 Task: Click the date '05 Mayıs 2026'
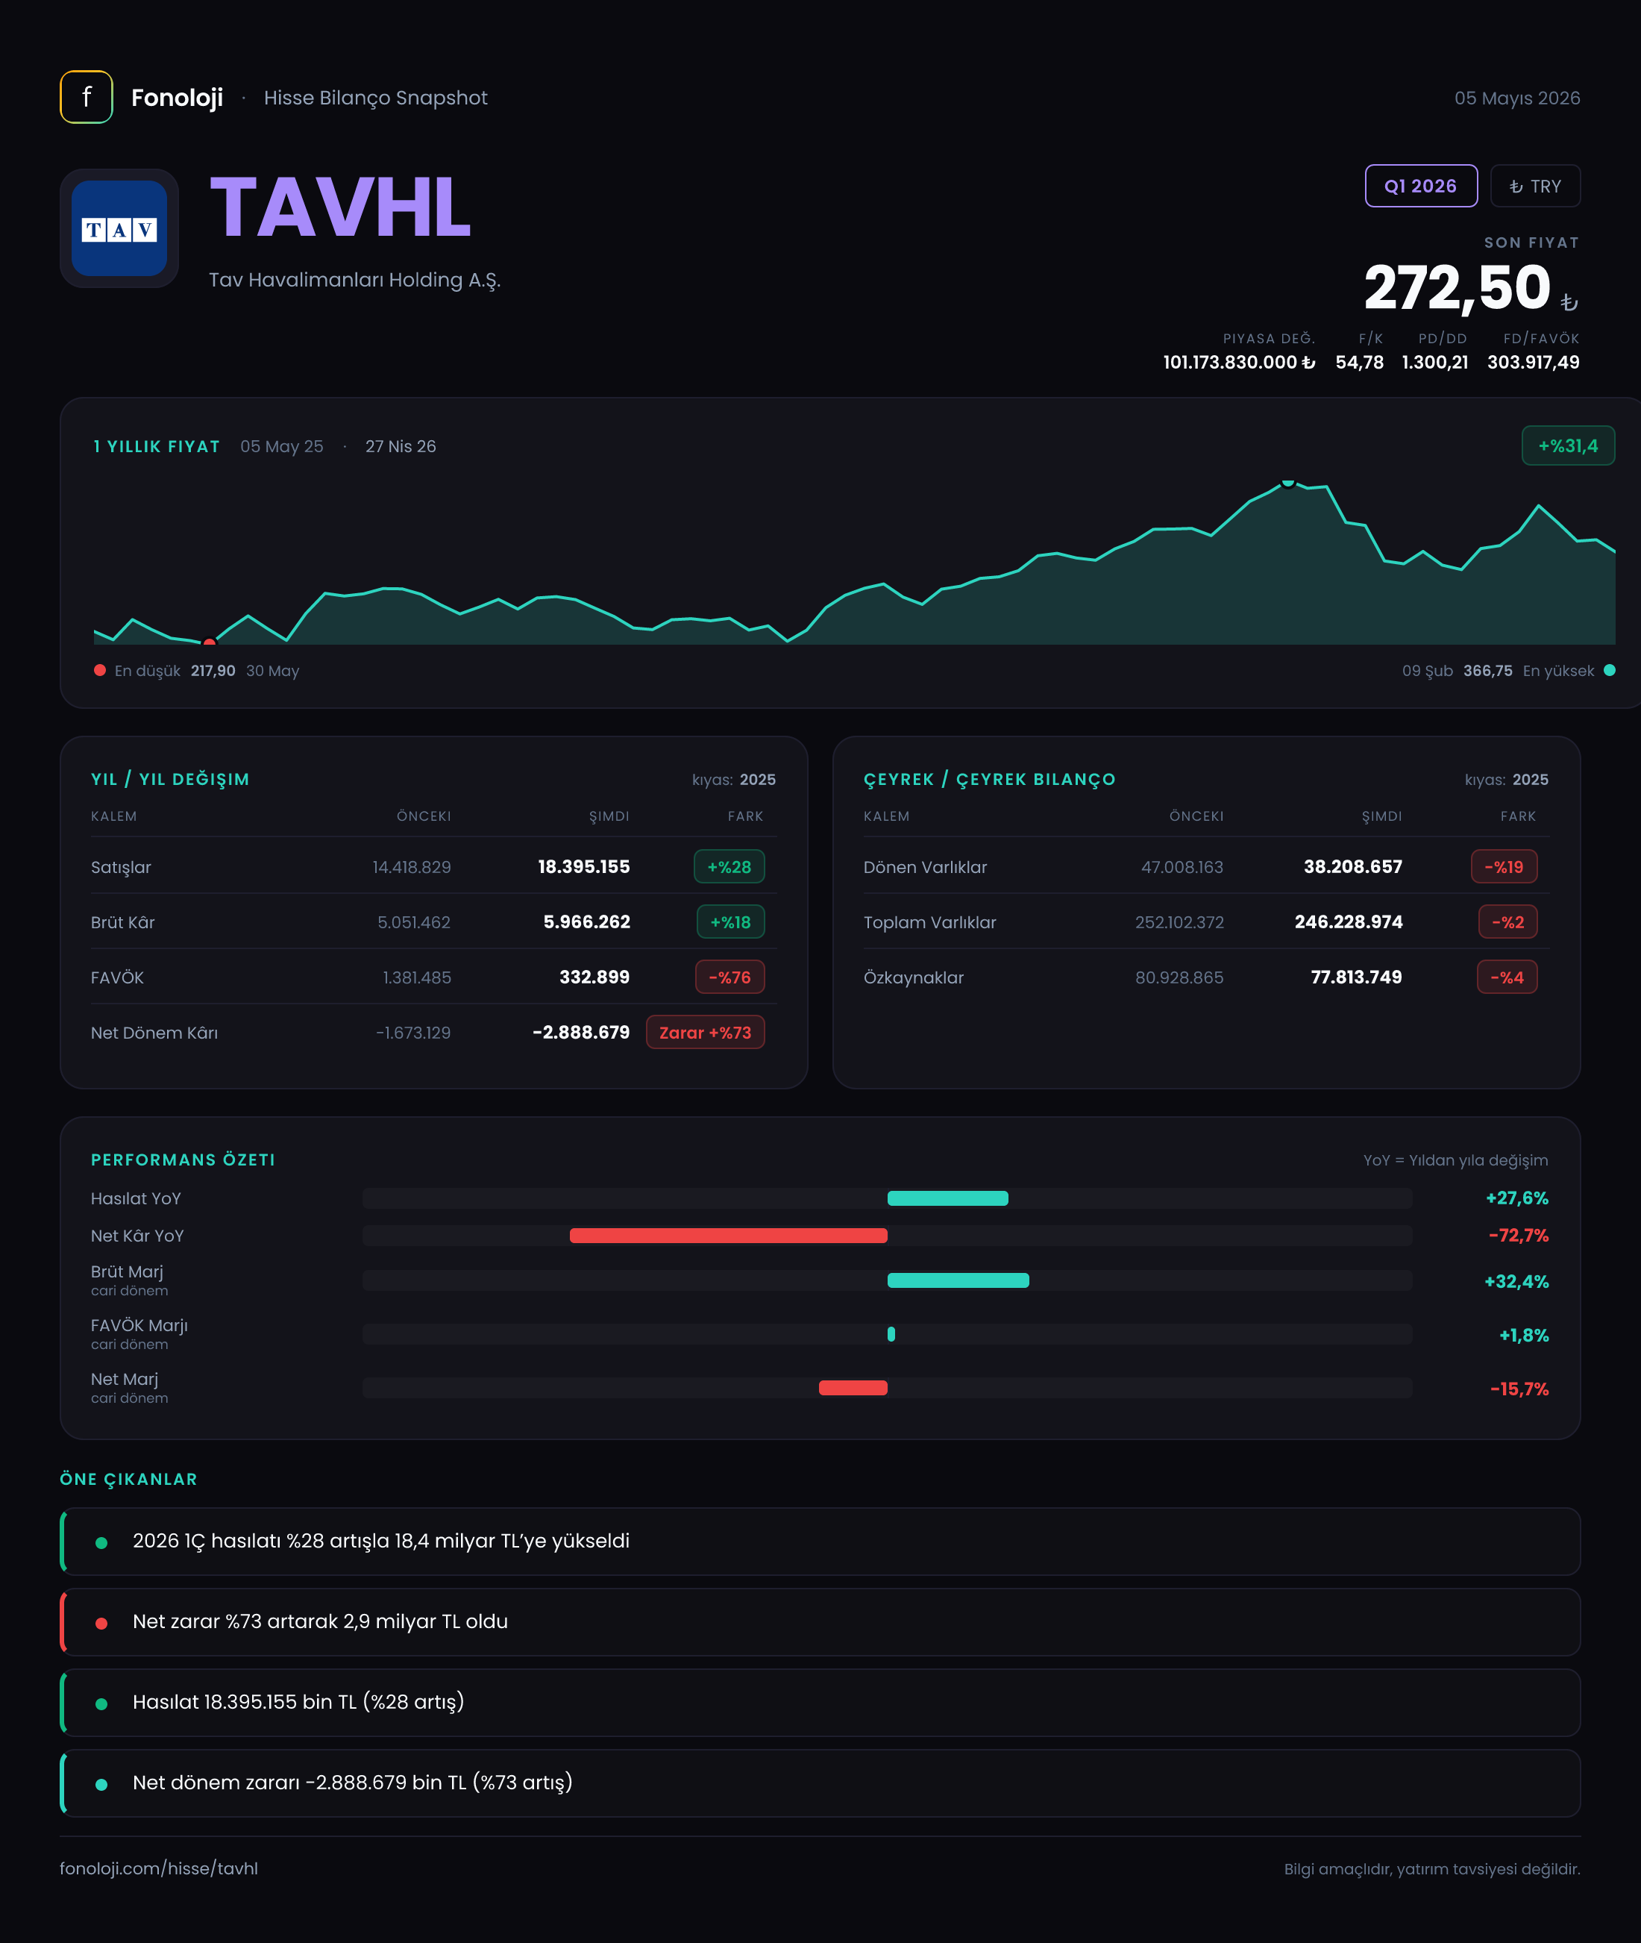click(x=1517, y=98)
